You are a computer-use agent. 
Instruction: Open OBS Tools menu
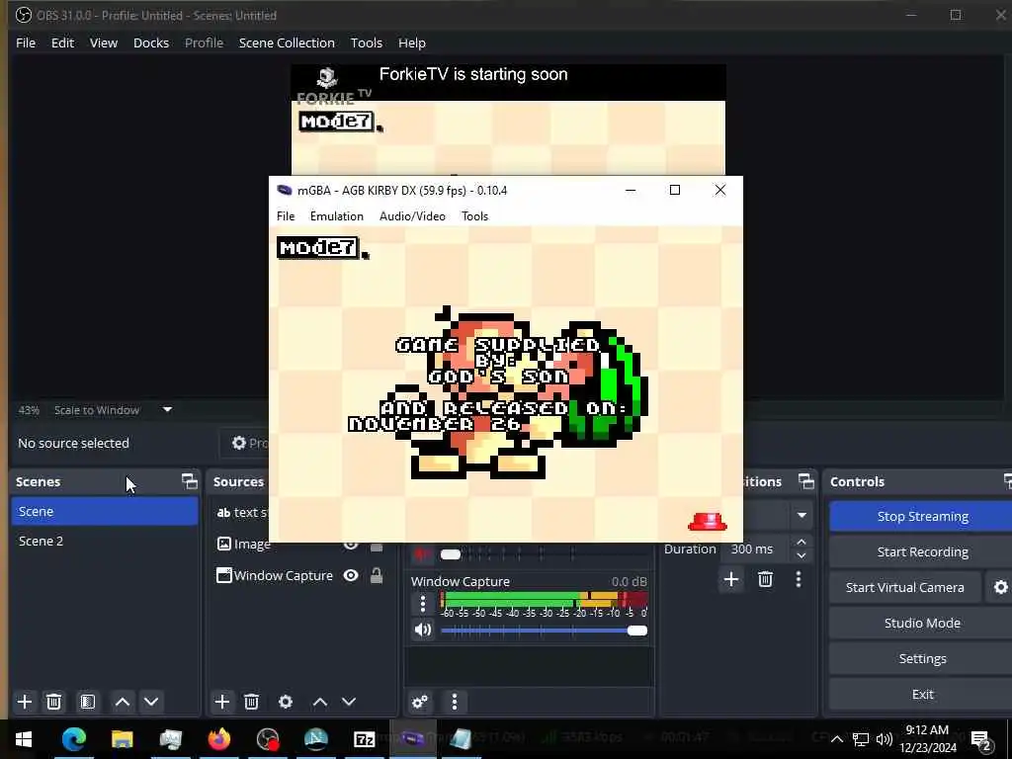pos(366,42)
